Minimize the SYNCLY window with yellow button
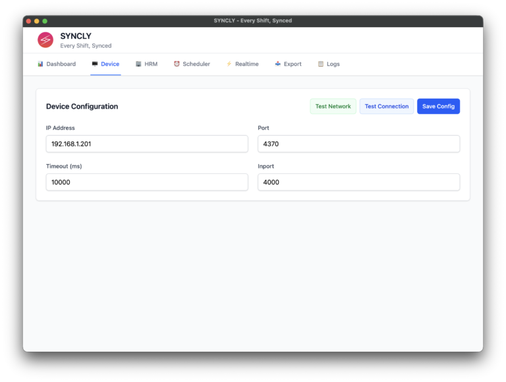 point(37,21)
